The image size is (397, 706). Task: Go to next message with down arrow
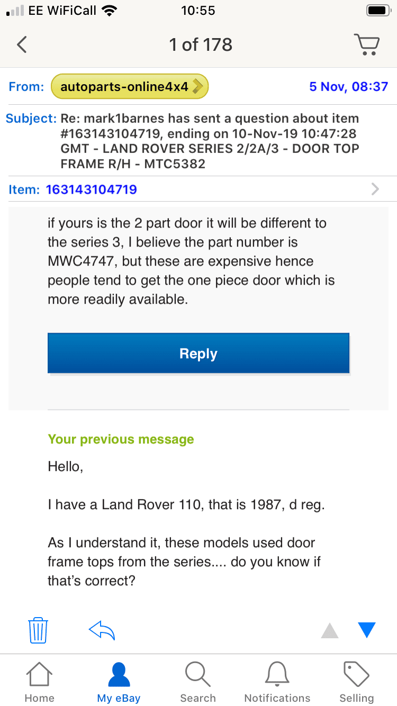click(366, 630)
